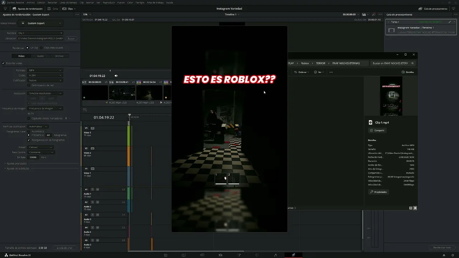Switch to the Fairlight page music icon
This screenshot has height=258, width=459.
pos(275,255)
